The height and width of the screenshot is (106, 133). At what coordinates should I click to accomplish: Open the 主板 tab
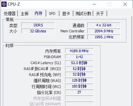pyautogui.click(x=25, y=14)
